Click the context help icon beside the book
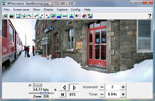The height and width of the screenshot is (101, 155). pos(90,16)
